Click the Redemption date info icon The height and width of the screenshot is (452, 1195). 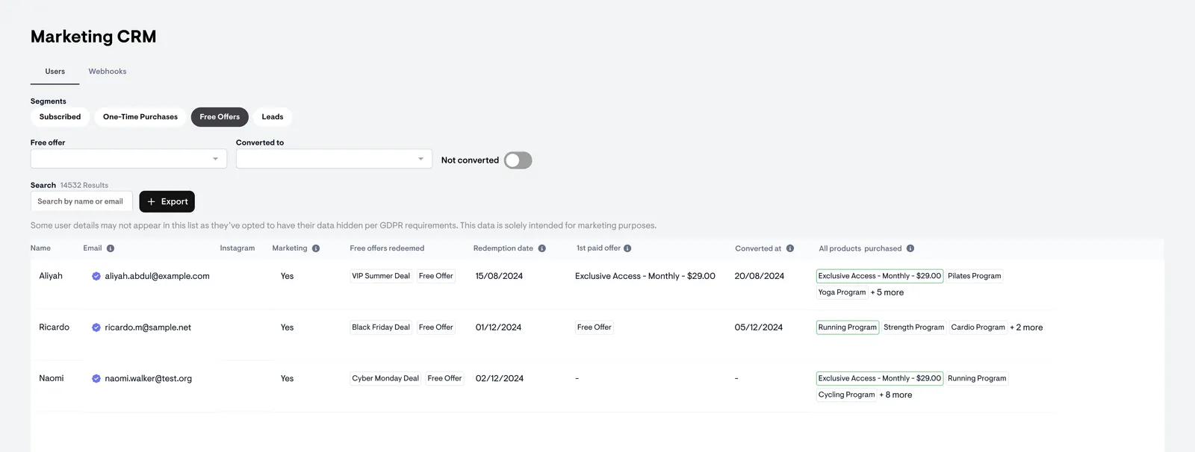point(542,248)
